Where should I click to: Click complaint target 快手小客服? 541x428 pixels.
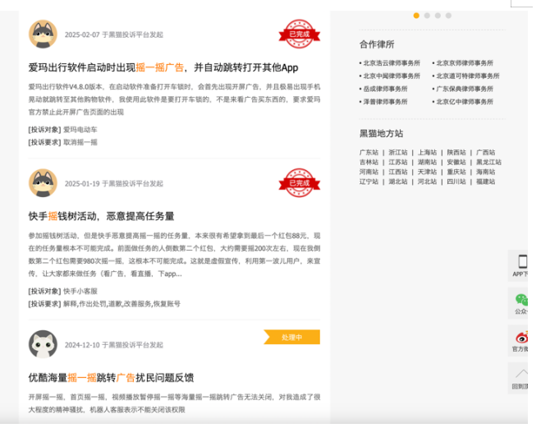pos(80,292)
